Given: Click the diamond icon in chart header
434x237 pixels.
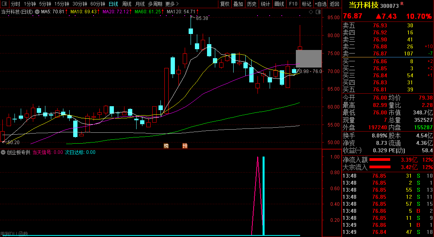Looking at the screenshot, I should [x=311, y=12].
